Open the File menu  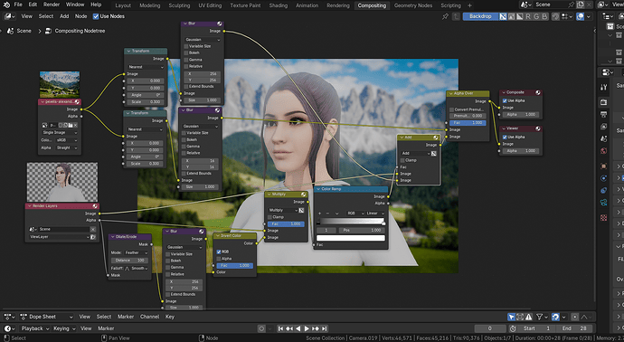[x=18, y=5]
